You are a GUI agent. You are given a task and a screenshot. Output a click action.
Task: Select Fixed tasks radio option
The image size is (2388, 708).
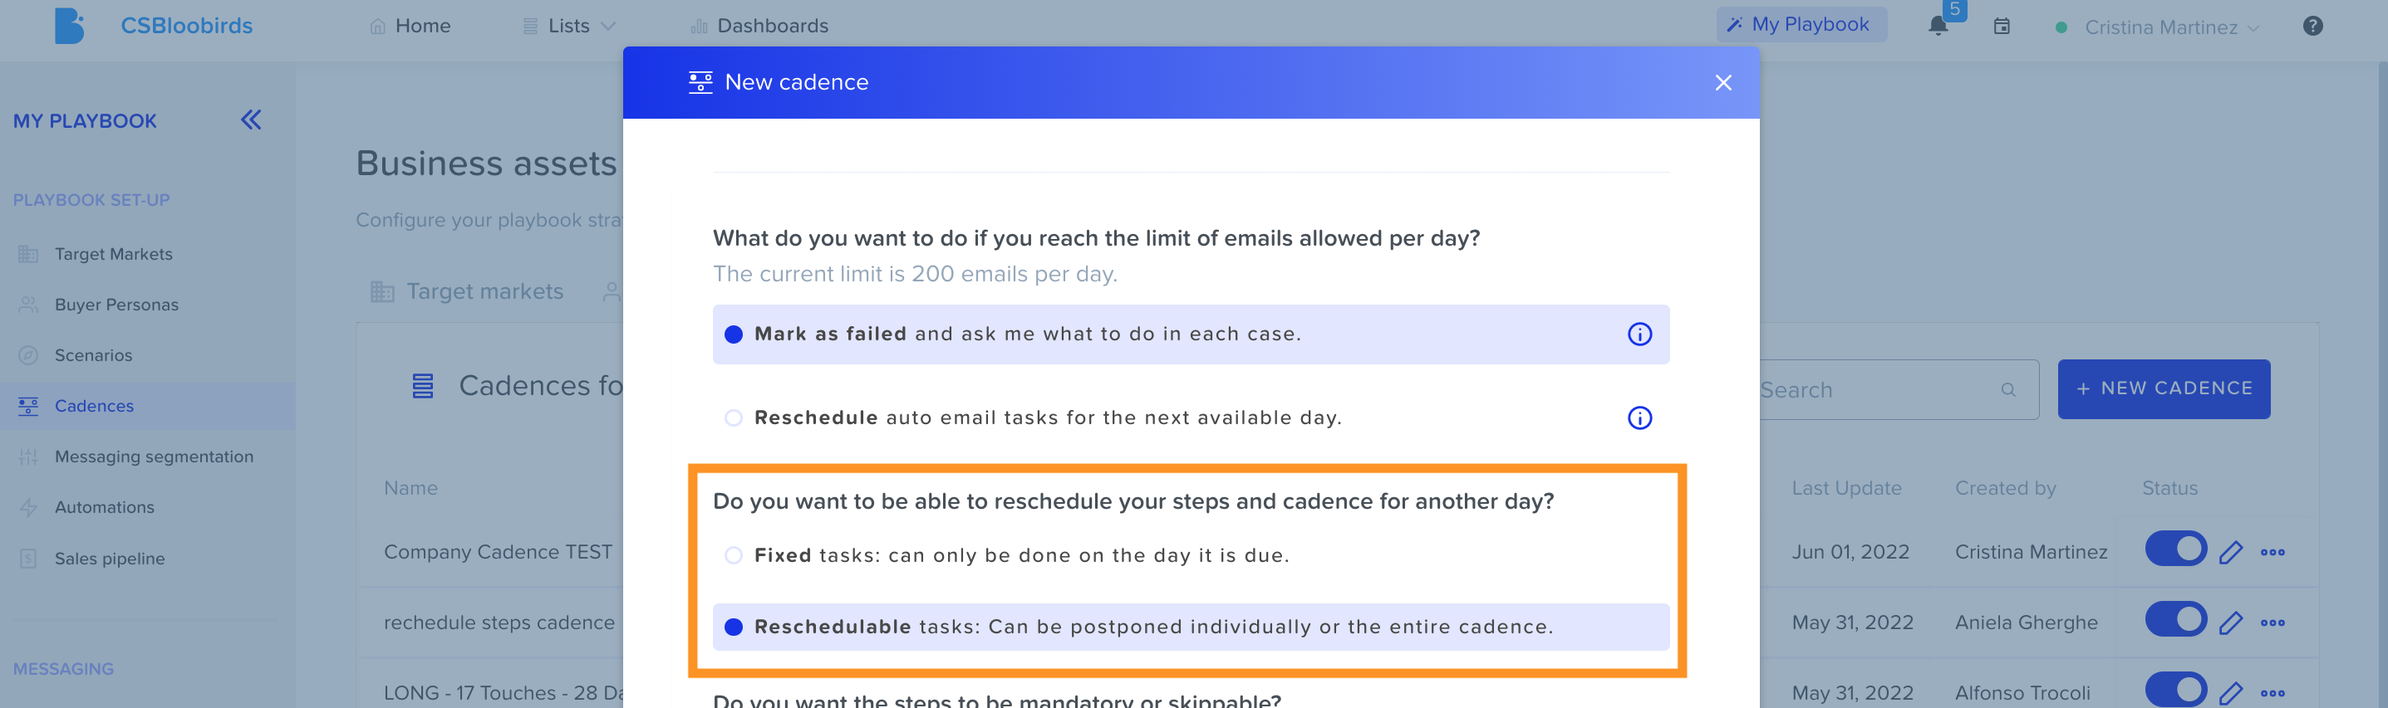point(734,555)
